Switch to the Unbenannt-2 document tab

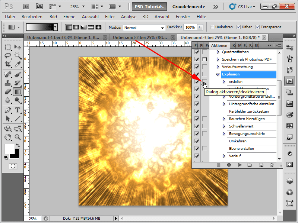point(140,38)
